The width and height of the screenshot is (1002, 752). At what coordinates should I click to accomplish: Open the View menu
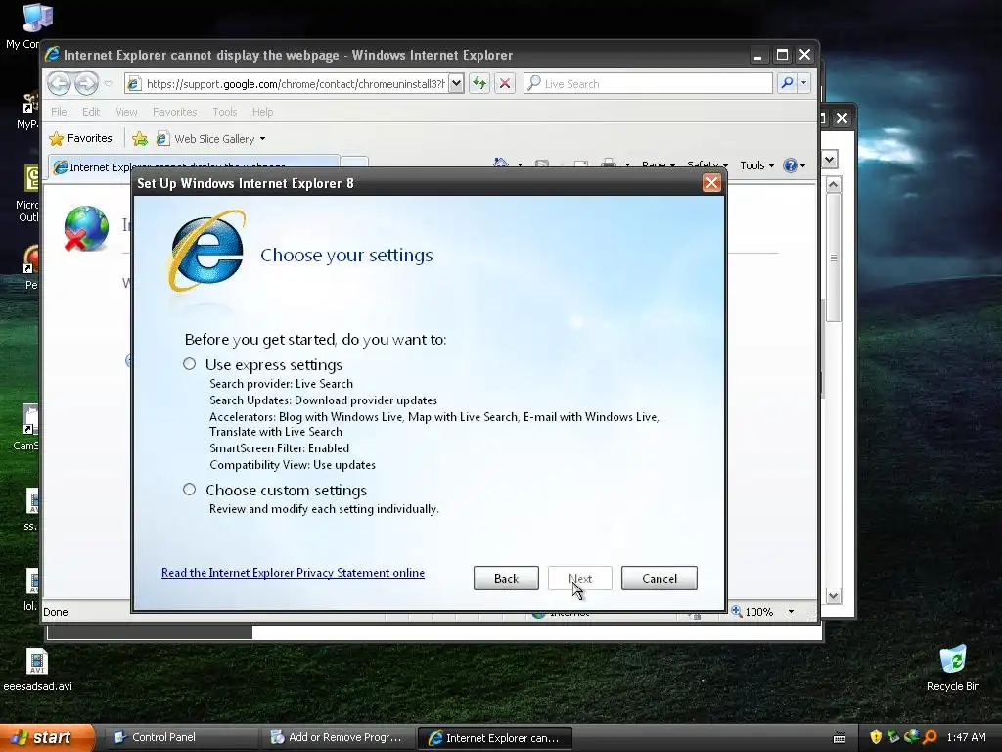pos(126,112)
